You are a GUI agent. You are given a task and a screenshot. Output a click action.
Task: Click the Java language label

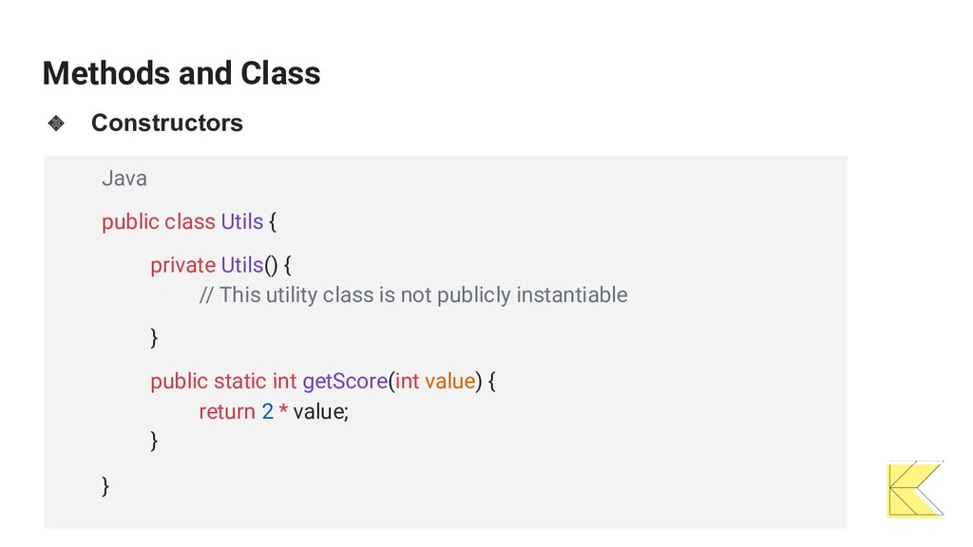click(124, 179)
